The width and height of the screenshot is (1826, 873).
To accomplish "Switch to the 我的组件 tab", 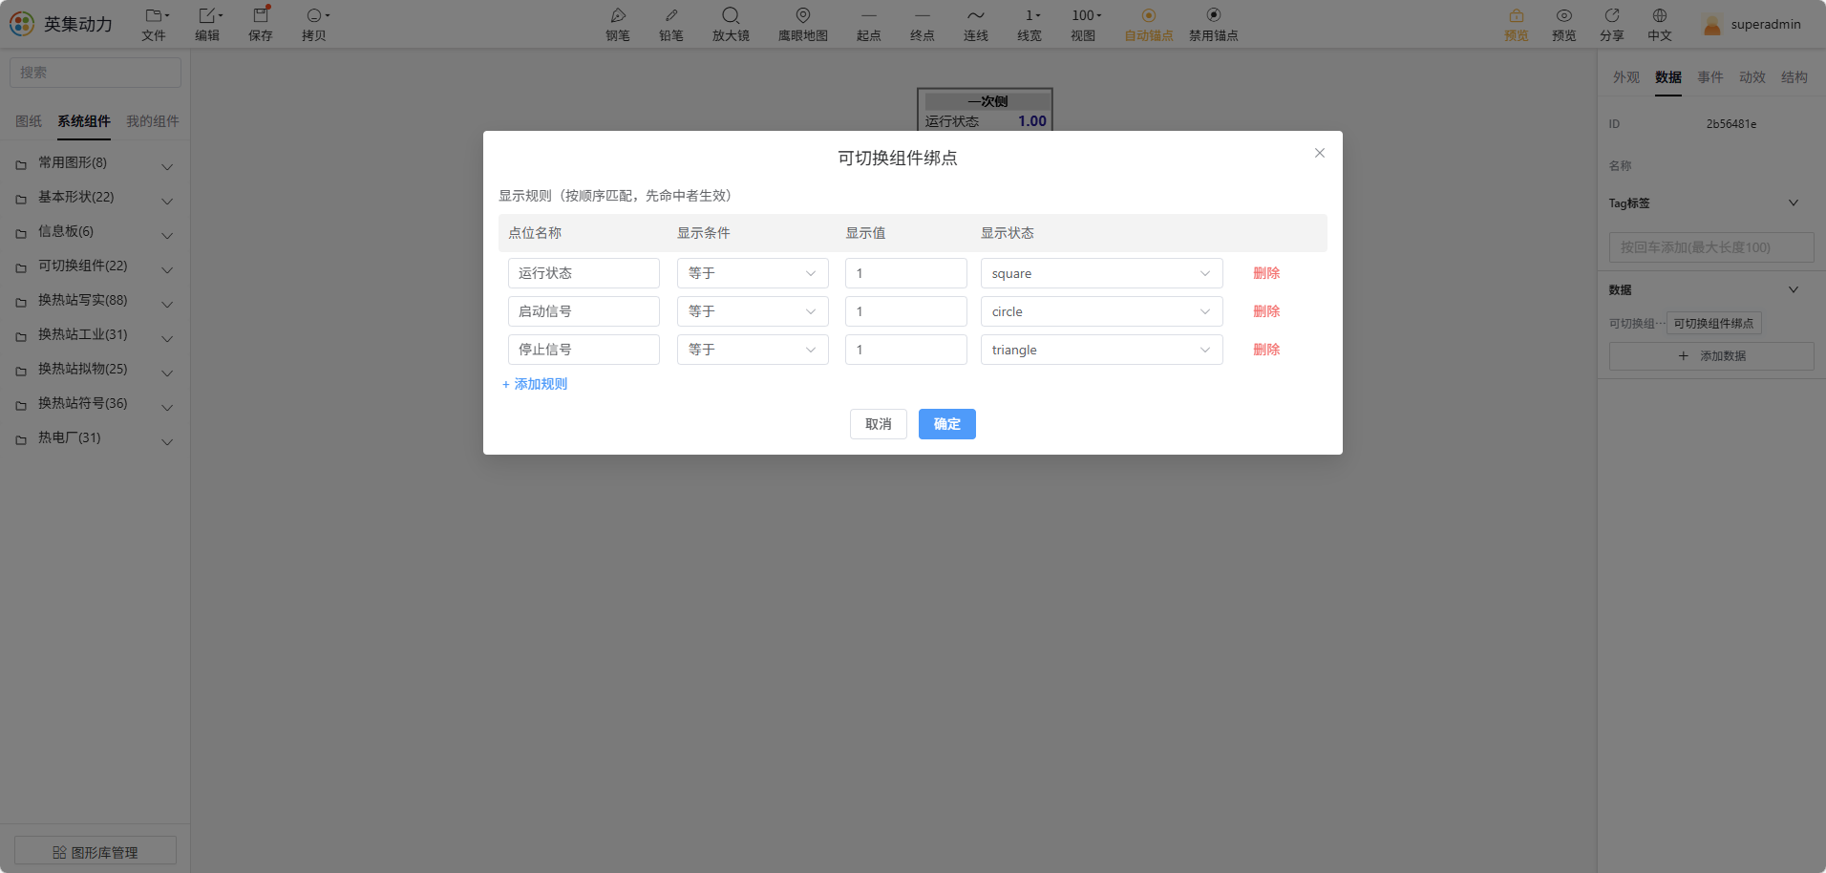I will (153, 121).
